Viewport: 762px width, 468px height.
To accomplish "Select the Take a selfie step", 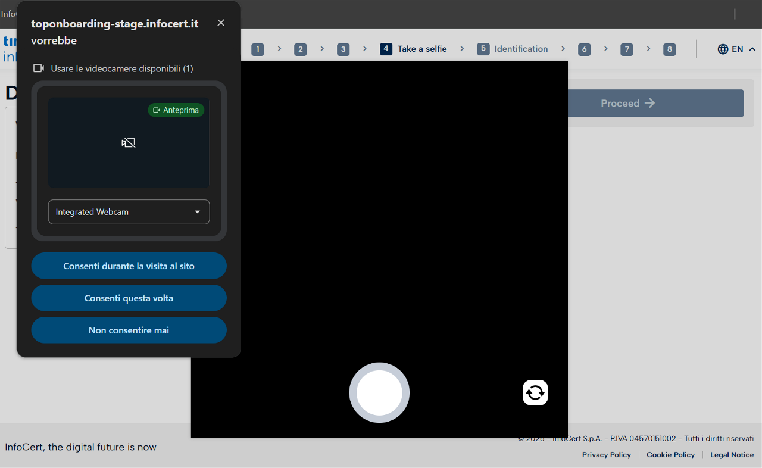I will (414, 49).
